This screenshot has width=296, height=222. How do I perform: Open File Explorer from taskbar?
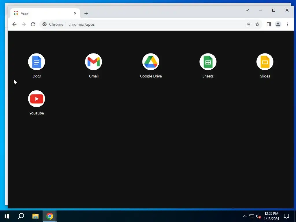(35, 216)
